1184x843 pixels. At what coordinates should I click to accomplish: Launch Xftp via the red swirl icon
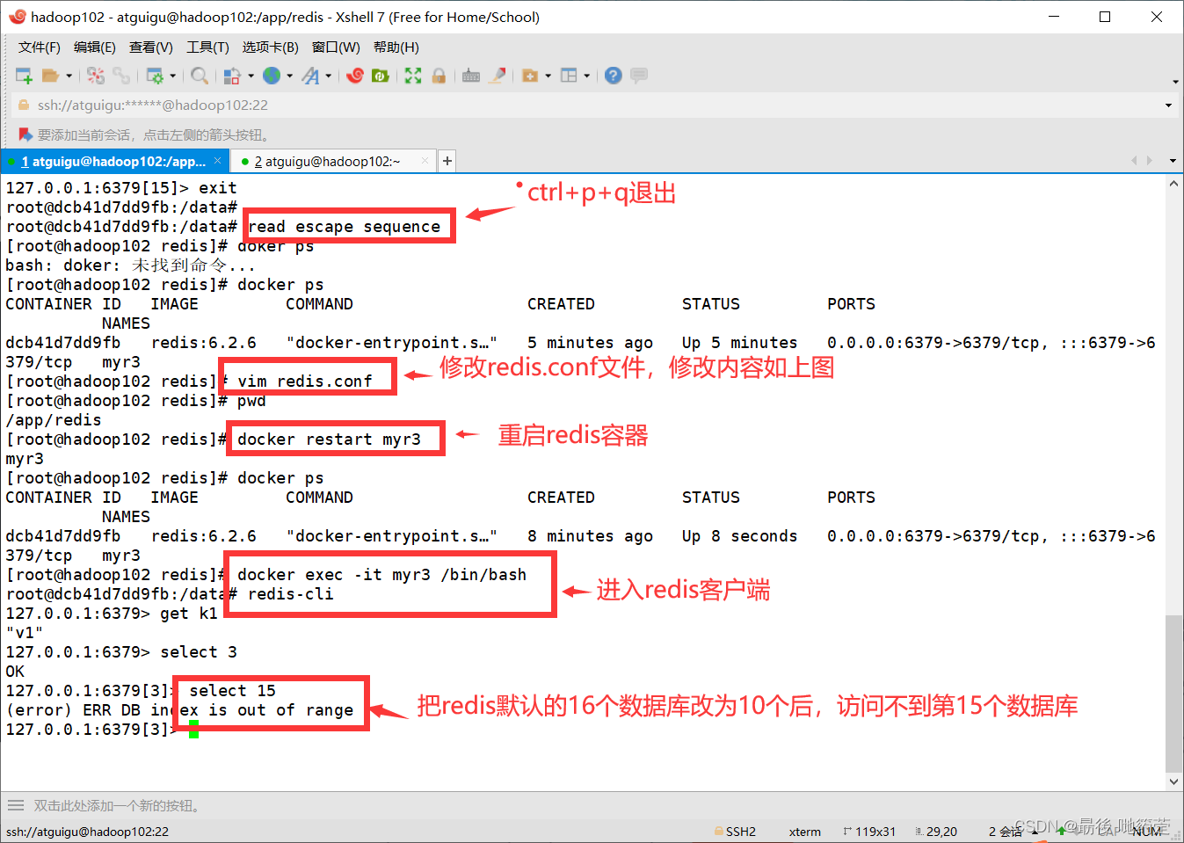355,76
